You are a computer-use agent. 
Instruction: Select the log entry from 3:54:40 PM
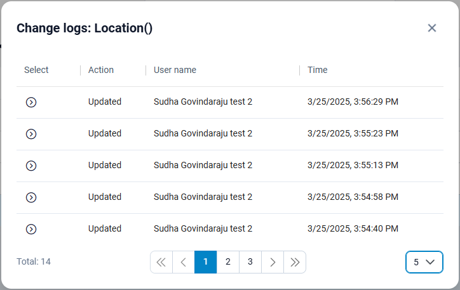click(31, 229)
